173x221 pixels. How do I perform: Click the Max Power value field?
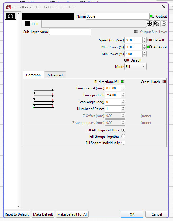[133, 47]
